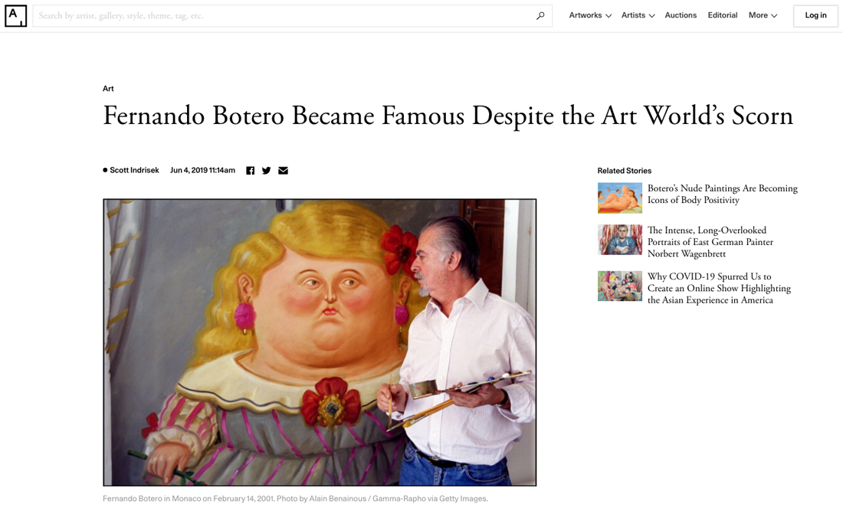Open the Editorial section
Viewport: 843px width, 517px height.
coord(723,15)
